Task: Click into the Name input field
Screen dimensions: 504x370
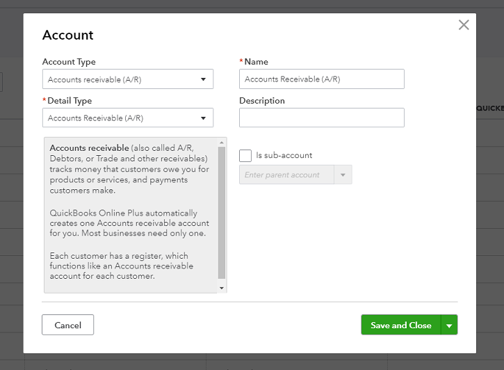Action: click(x=321, y=79)
